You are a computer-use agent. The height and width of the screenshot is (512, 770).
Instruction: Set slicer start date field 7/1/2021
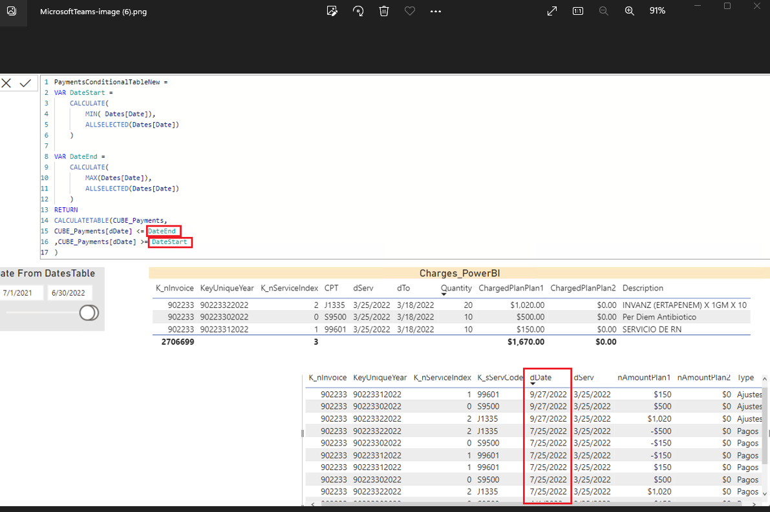pyautogui.click(x=21, y=292)
